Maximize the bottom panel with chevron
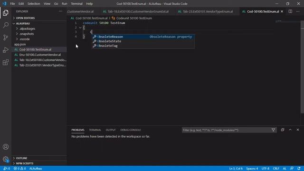Viewport: 304px width, 171px height. click(x=290, y=130)
